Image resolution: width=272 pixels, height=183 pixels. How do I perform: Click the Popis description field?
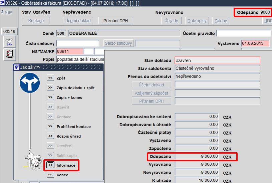coord(80,59)
